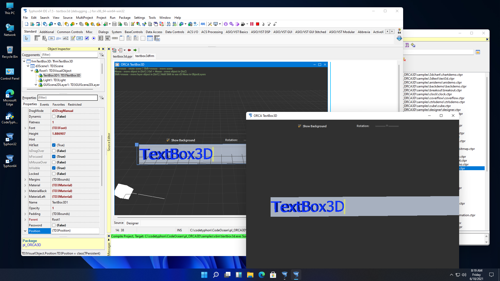Pick the TPopupMenu component icon
This screenshot has height=281, width=500.
[45, 39]
